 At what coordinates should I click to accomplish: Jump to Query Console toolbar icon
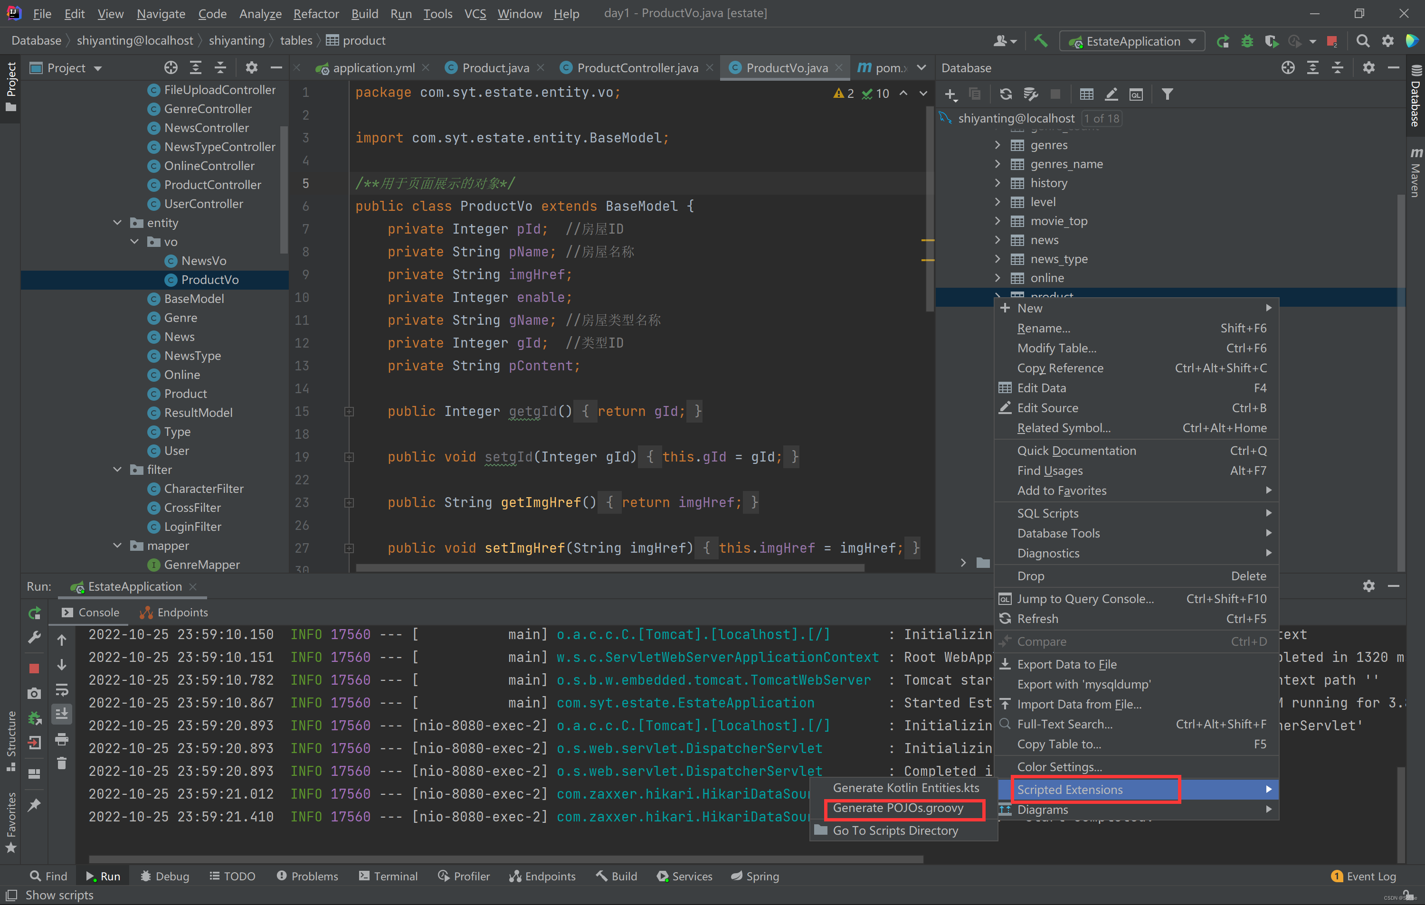pyautogui.click(x=1136, y=94)
